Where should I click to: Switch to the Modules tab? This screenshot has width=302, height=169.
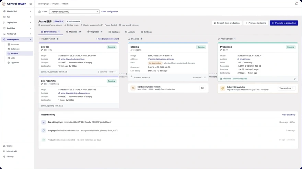[73, 32]
